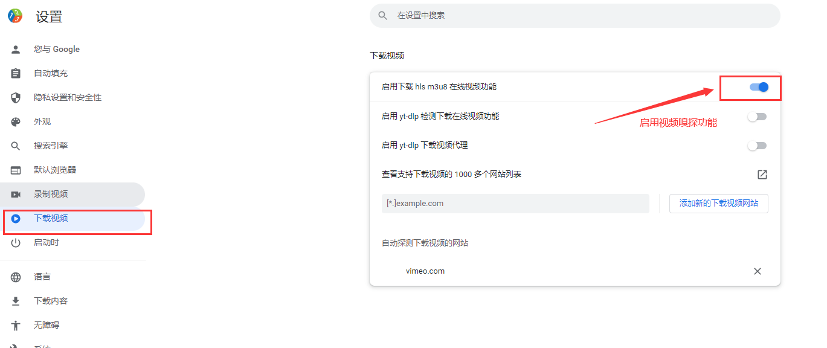
Task: Enable yt-dlp 检测下载在线视频功能 toggle
Action: (x=757, y=117)
